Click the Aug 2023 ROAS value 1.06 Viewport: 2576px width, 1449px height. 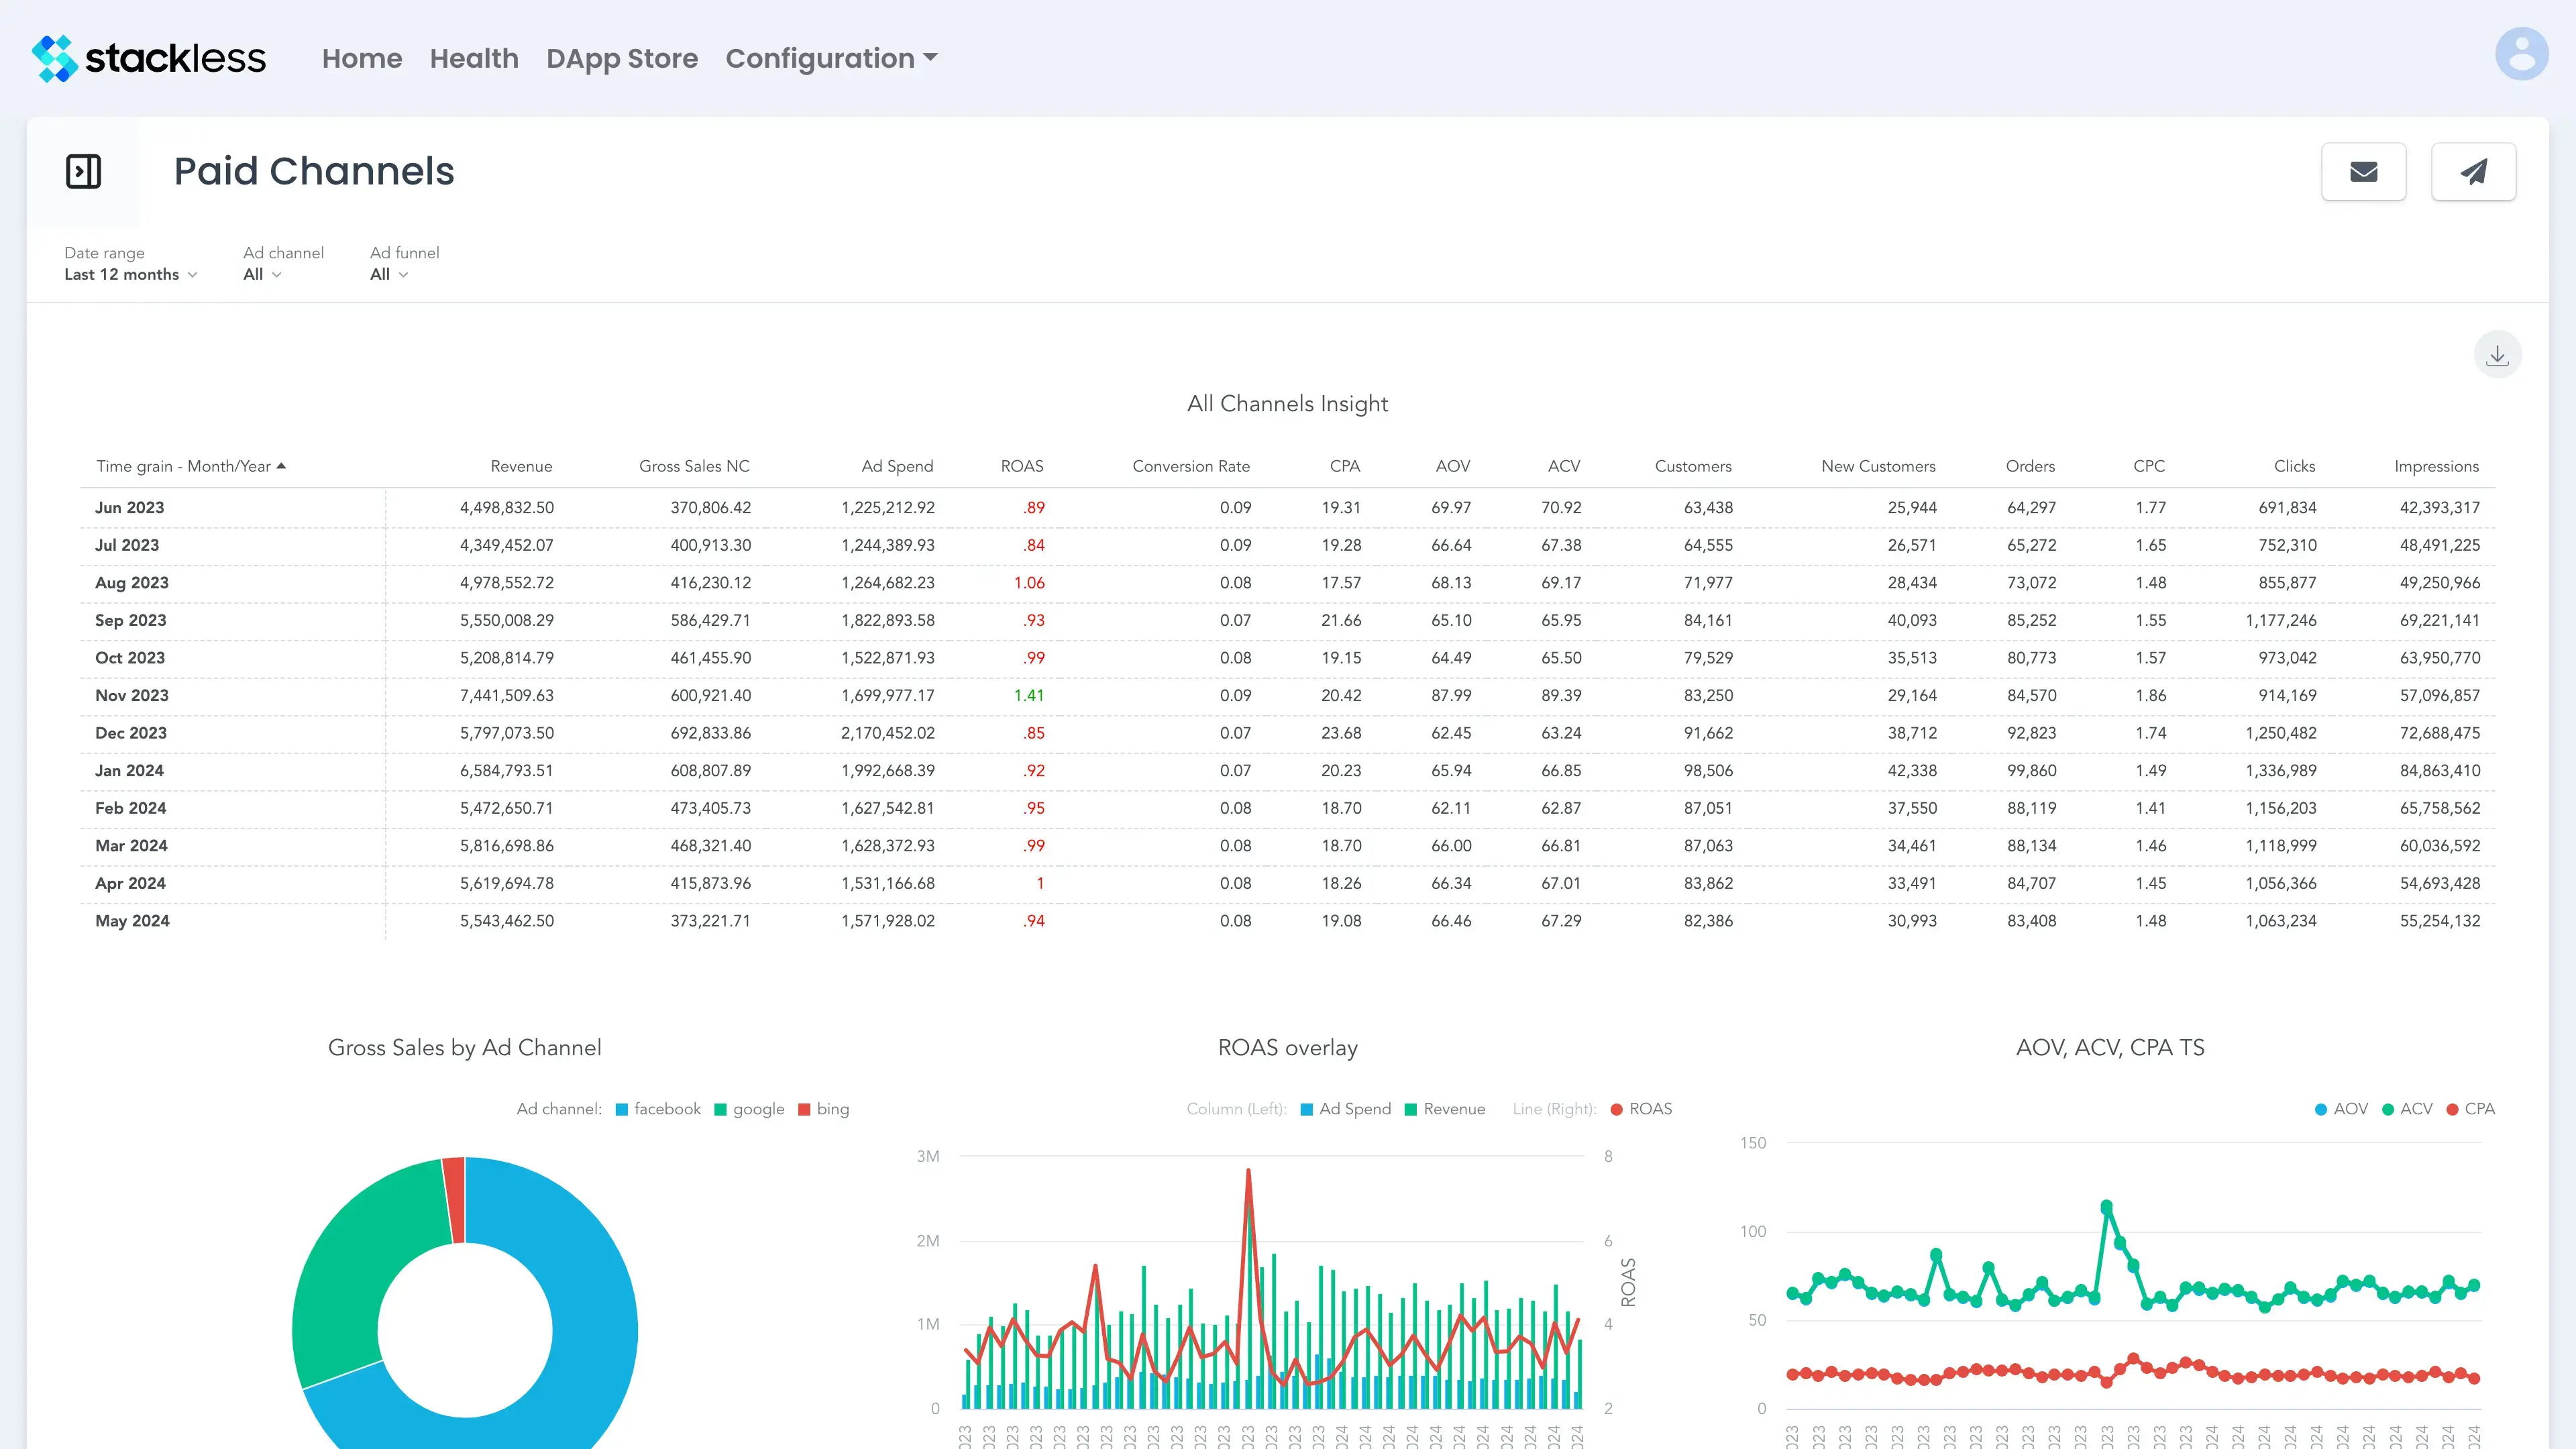(1029, 582)
